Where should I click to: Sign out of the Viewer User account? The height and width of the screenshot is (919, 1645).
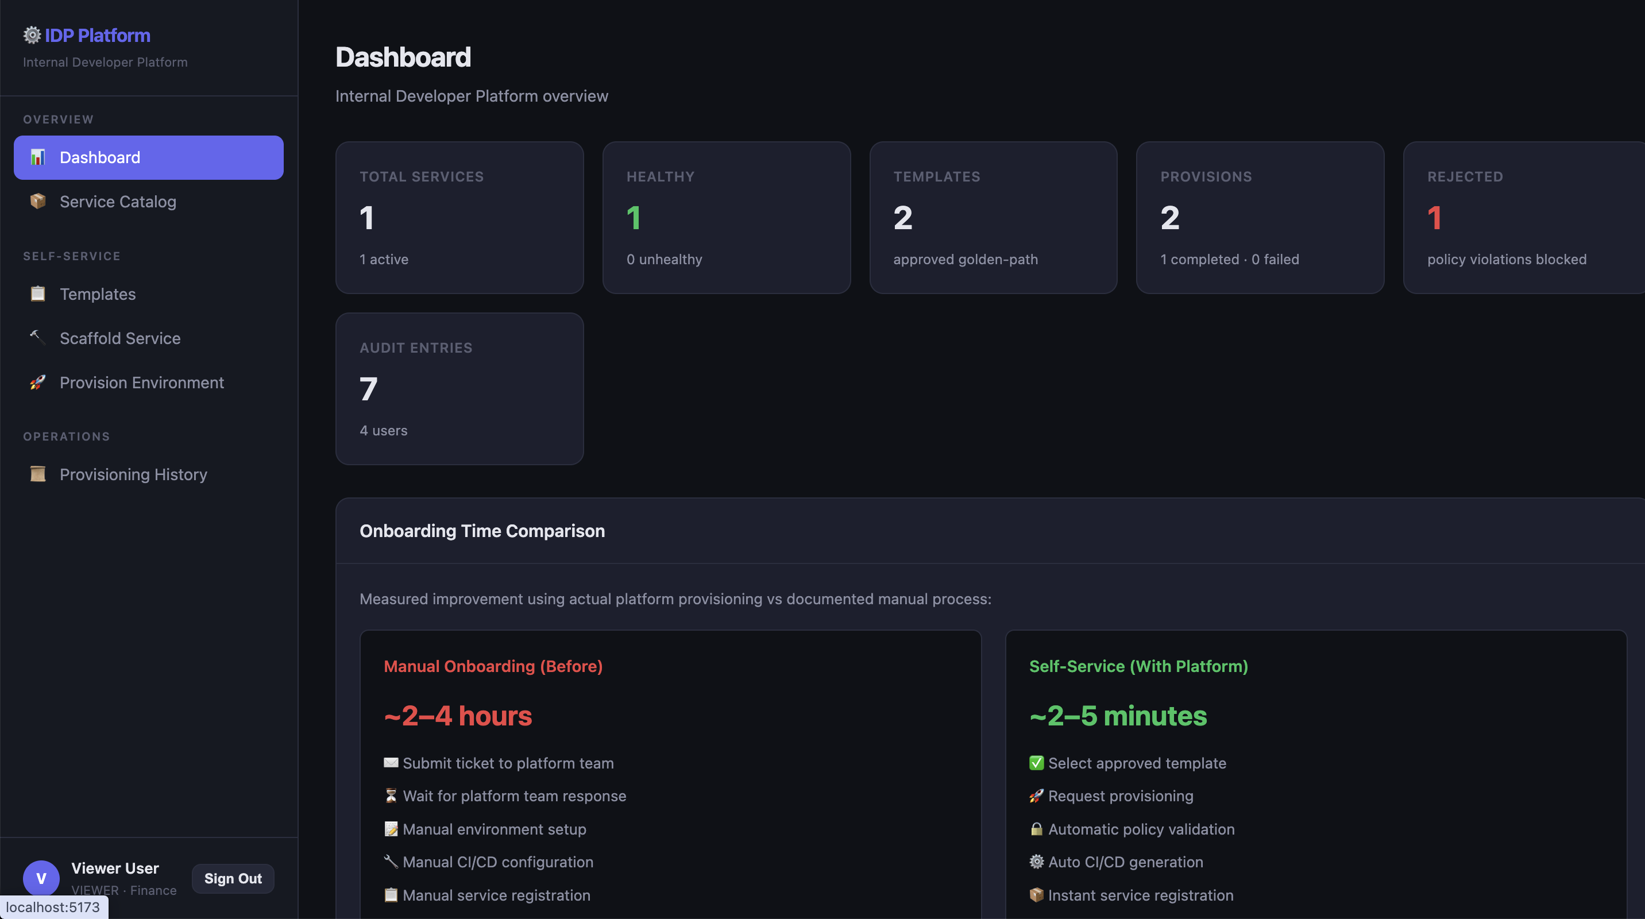(233, 879)
